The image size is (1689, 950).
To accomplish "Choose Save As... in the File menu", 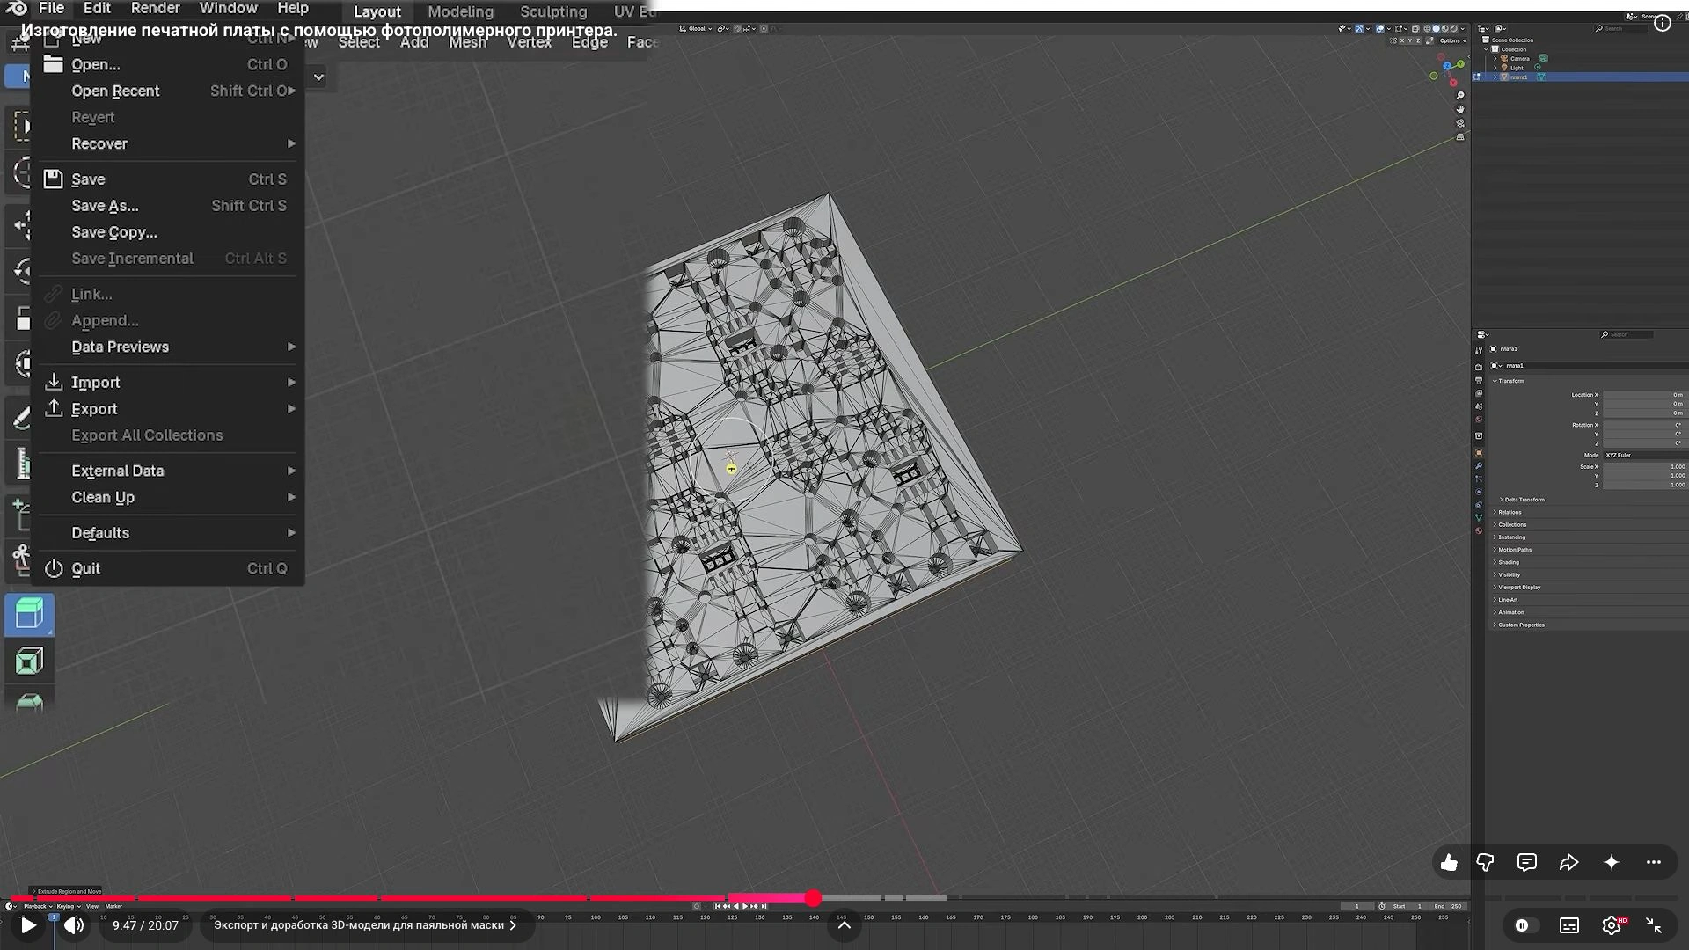I will pos(167,206).
